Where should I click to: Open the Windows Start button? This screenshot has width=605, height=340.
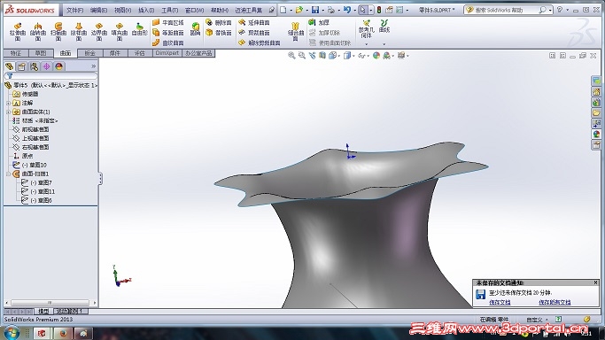point(11,333)
